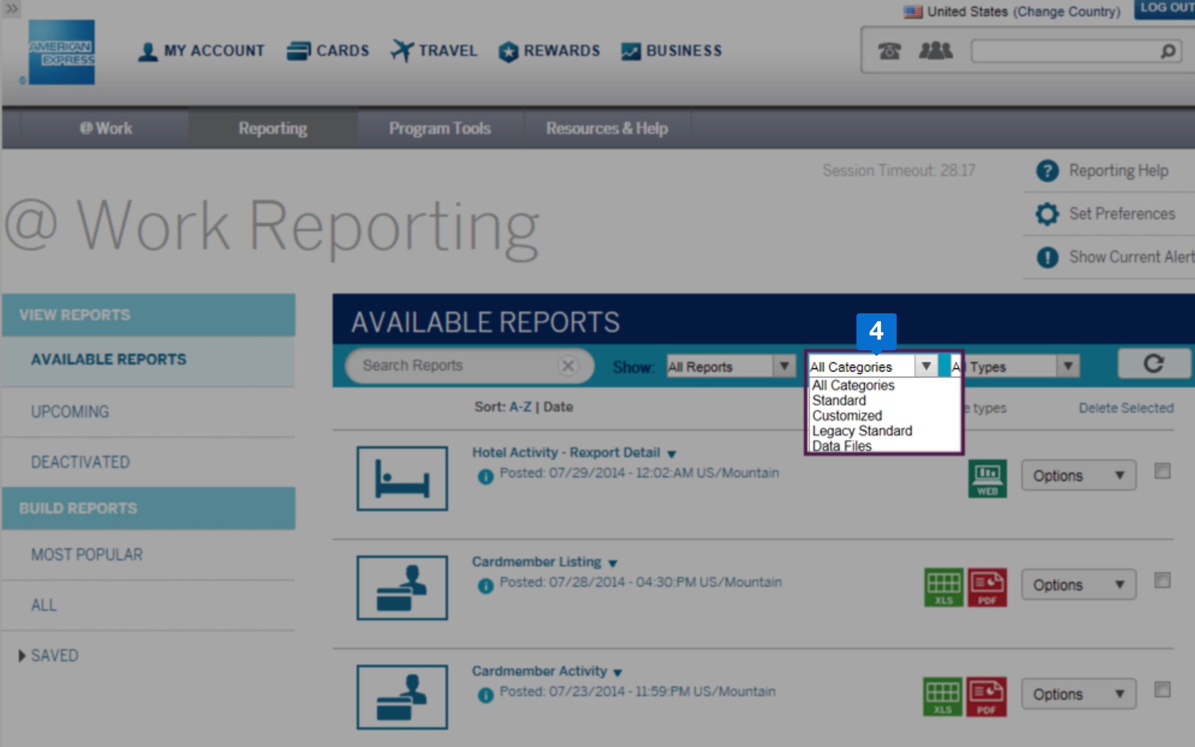Select UPCOMING in View Reports sidebar

click(x=70, y=412)
